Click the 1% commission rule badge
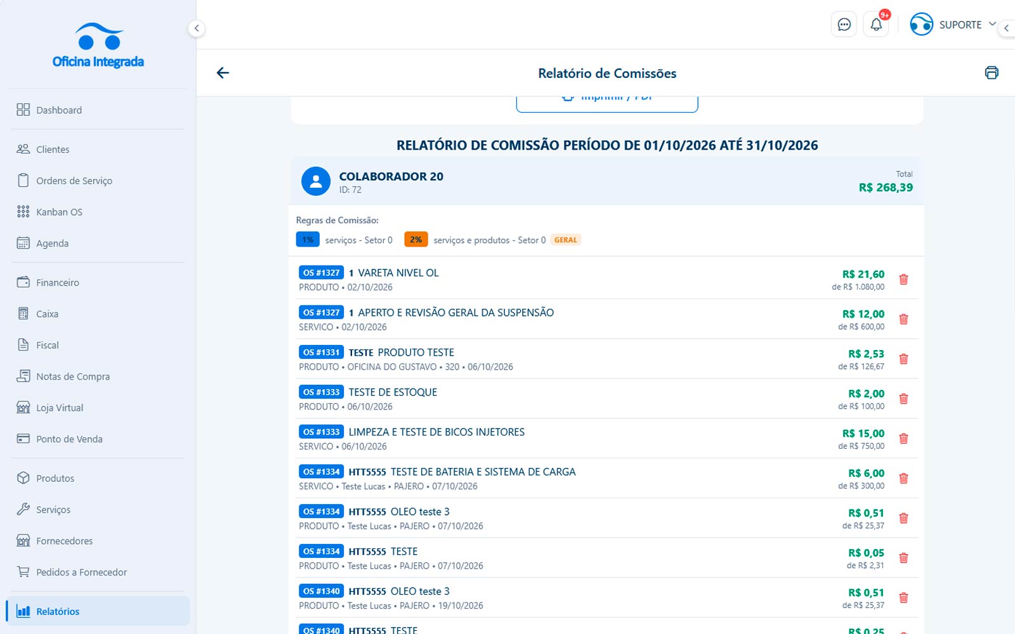 308,240
